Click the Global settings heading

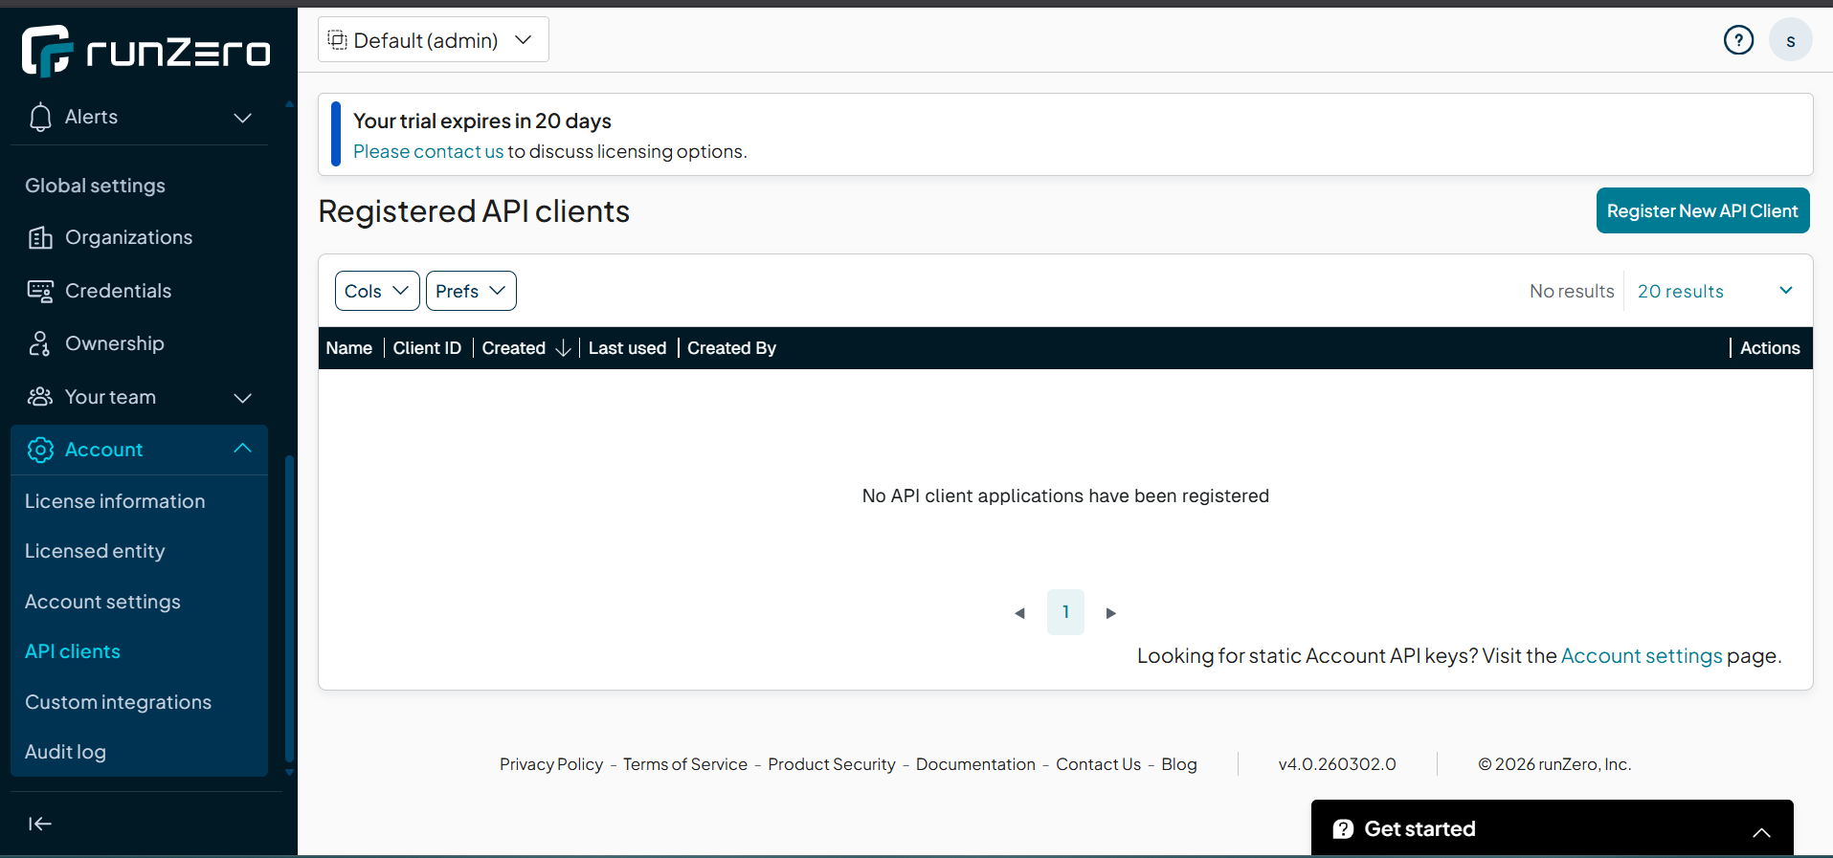95,186
